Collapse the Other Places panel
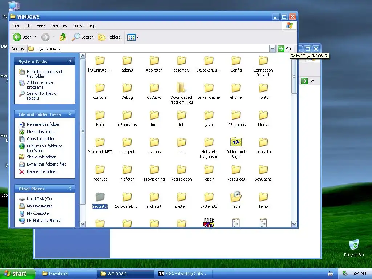This screenshot has height=279, width=372. point(70,189)
